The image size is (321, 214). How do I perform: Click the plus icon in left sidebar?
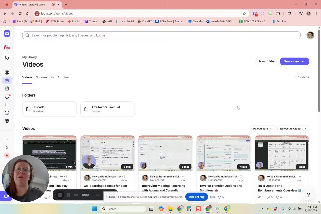[7, 140]
